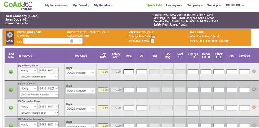The width and height of the screenshot is (259, 128).
Task: Open My Payroll menu
Action: 81,5
